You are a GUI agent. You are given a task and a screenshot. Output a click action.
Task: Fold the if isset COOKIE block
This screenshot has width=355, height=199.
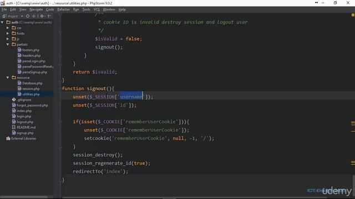(x=60, y=122)
